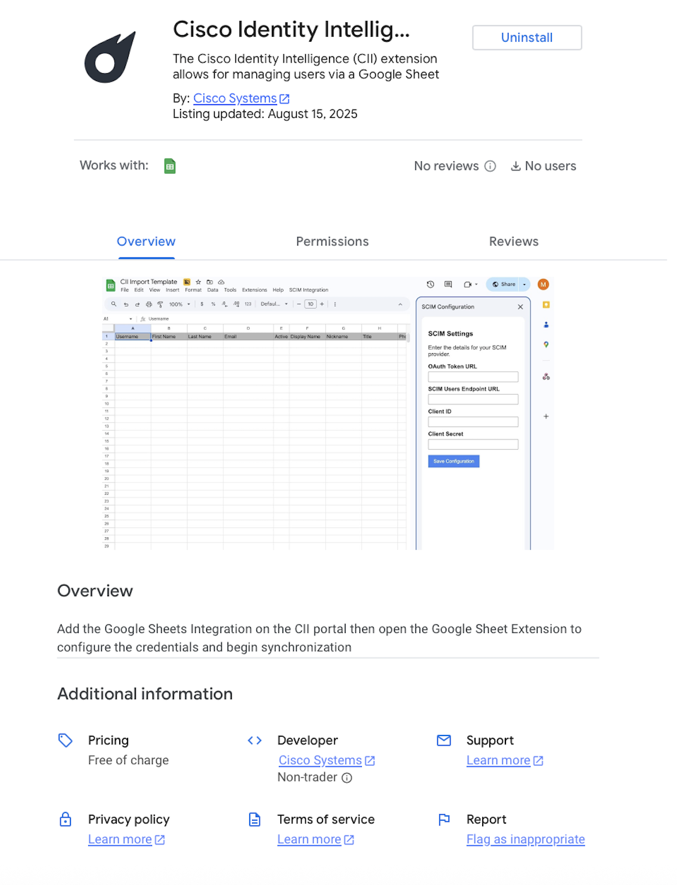The image size is (677, 885).
Task: Click the Pricing tag icon
Action: coord(66,740)
